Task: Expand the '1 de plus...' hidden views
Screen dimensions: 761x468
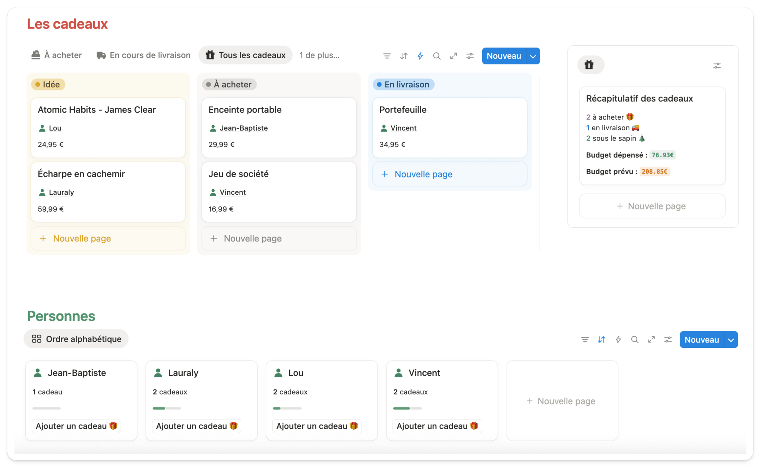Action: (319, 55)
